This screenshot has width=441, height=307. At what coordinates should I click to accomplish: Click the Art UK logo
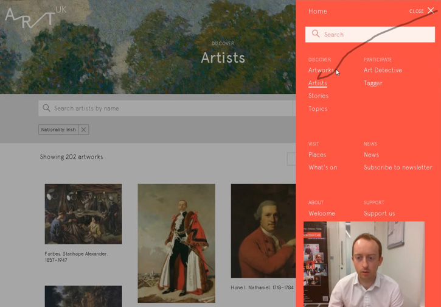click(36, 17)
